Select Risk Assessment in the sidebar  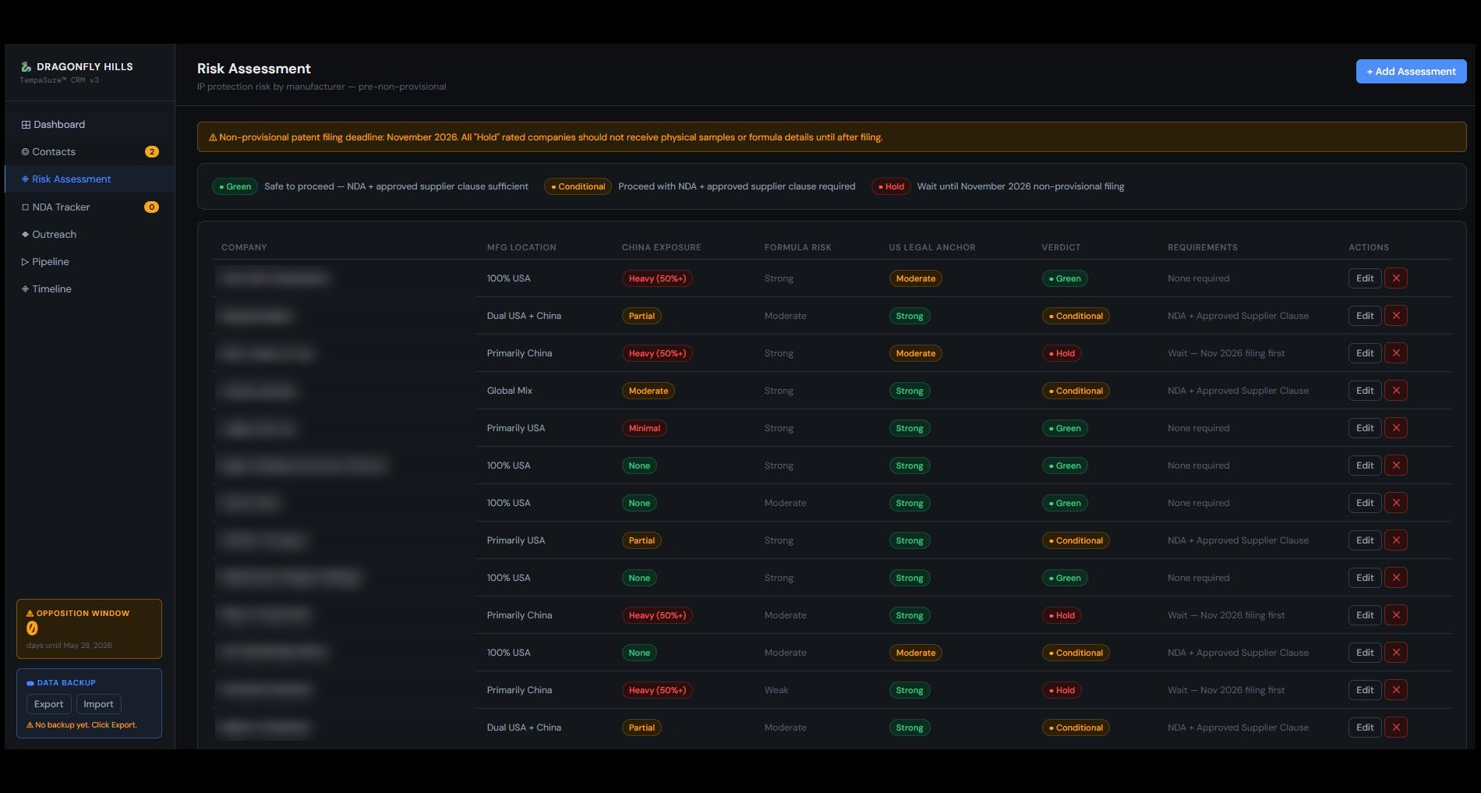pyautogui.click(x=90, y=179)
